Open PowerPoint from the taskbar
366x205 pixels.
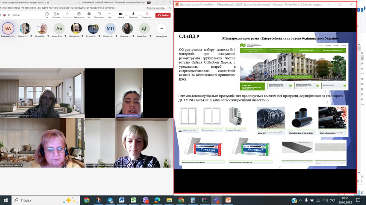point(228,200)
